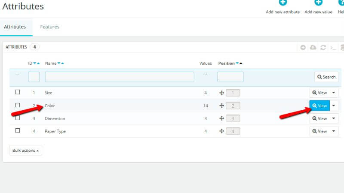
Task: Expand the dropdown arrow beside Dimension View button
Action: coord(334,118)
